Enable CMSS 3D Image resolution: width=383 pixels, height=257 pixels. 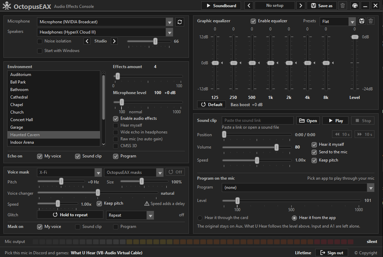click(x=116, y=146)
